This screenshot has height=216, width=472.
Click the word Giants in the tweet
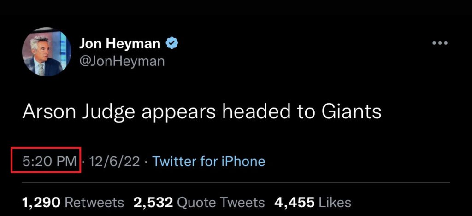pyautogui.click(x=351, y=111)
